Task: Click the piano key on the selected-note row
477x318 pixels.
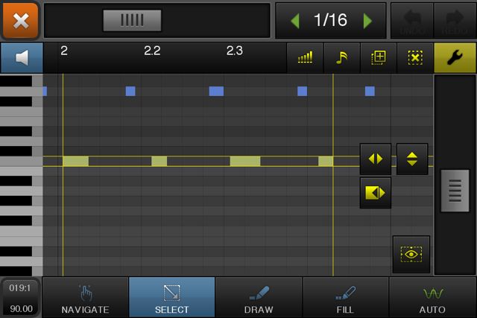Action: 22,161
